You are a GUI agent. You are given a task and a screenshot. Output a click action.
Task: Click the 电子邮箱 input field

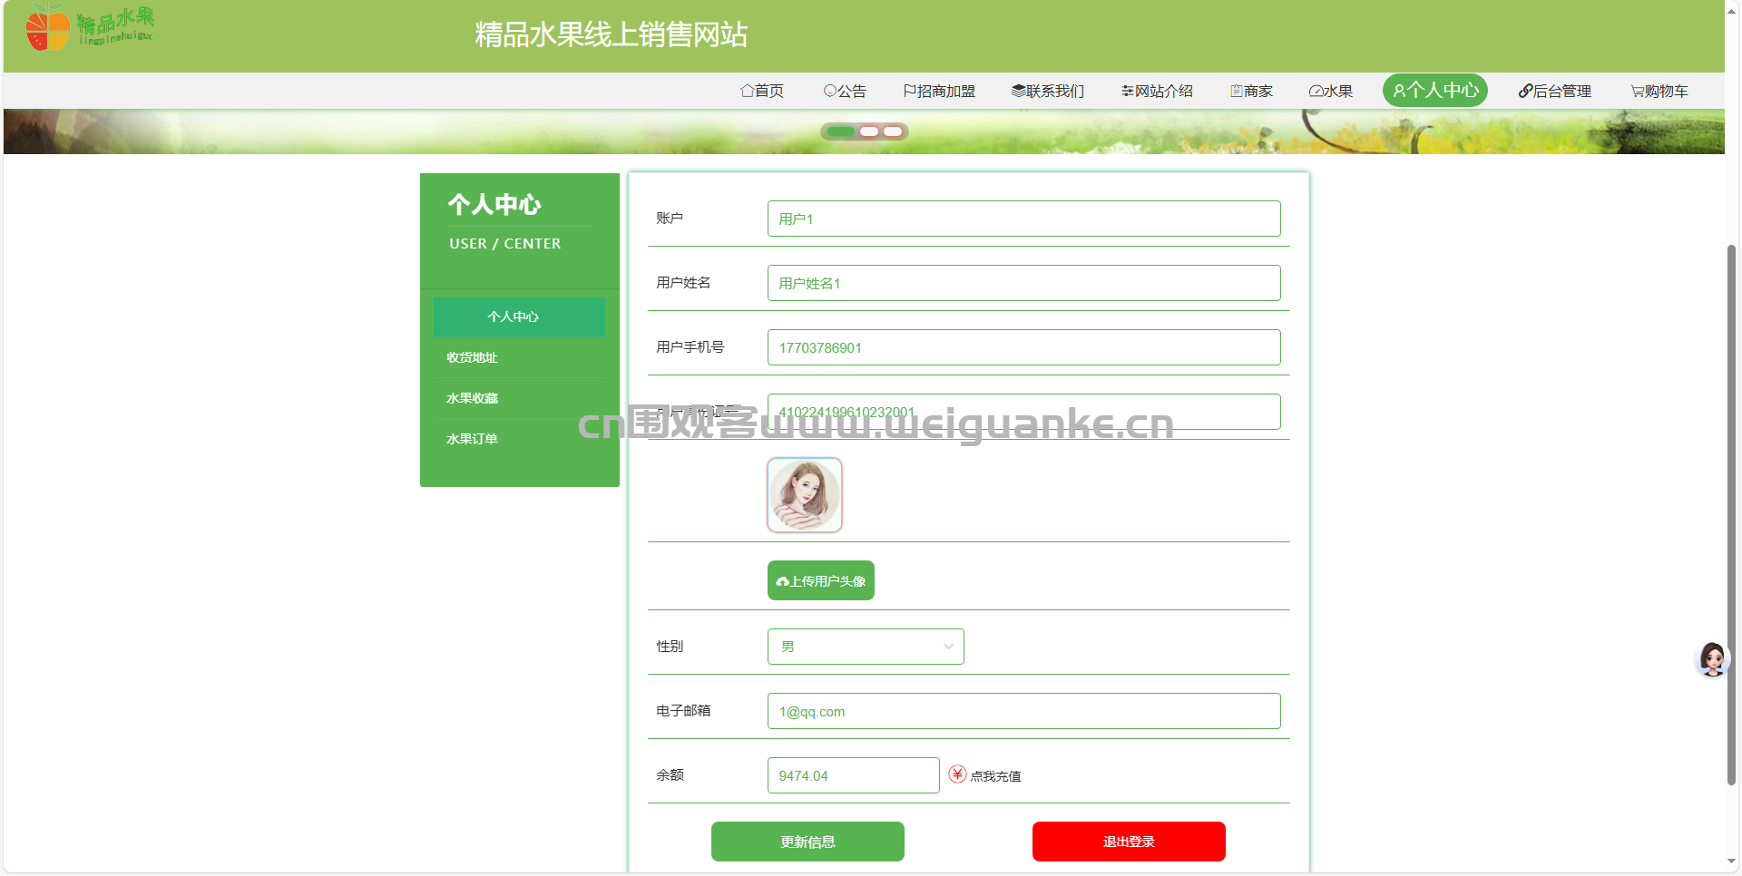tap(1023, 711)
